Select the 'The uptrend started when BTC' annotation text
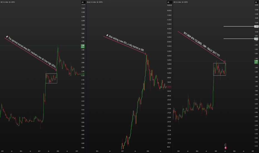Screen dimensions: 259x153 pyautogui.click(x=32, y=53)
